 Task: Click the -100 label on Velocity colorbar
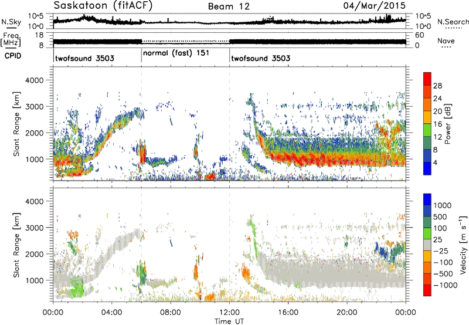[x=443, y=262]
